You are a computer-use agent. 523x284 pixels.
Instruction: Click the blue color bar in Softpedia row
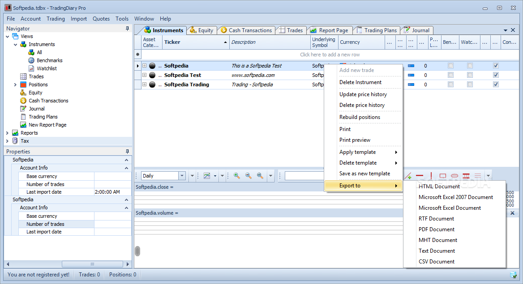(x=411, y=66)
